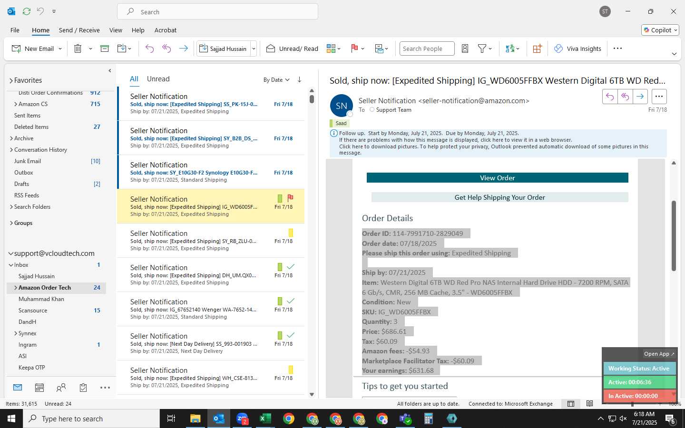Open Zoom from the taskbar
Image resolution: width=685 pixels, height=428 pixels.
242,418
